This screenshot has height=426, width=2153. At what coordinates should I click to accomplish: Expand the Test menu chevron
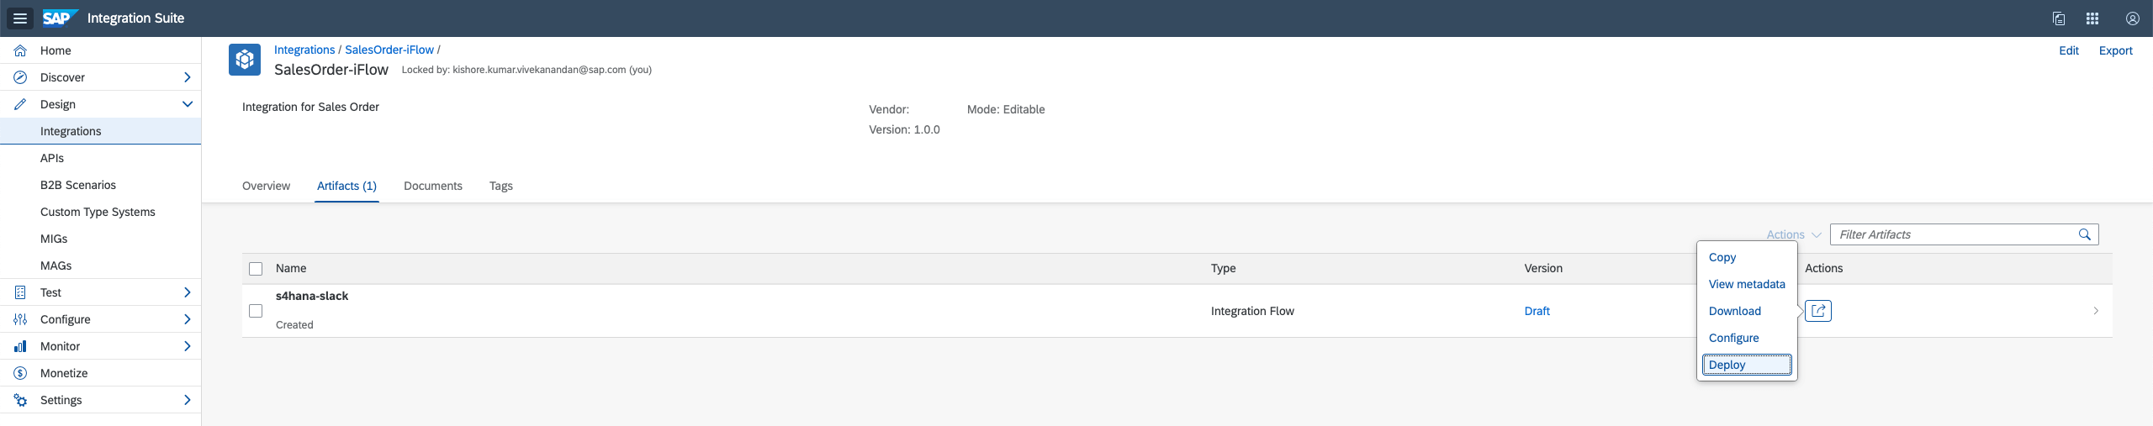coord(187,292)
